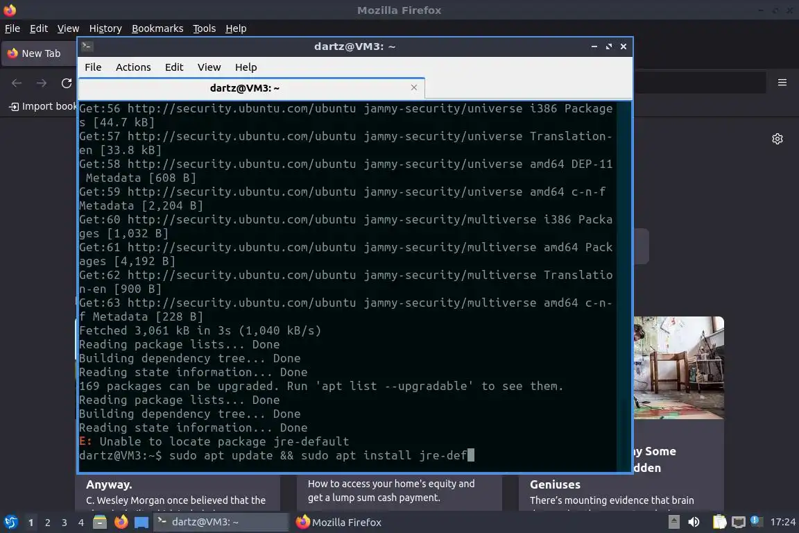Screen dimensions: 799x533
Task: Click '169 packages can be upgraded' line
Action: pos(321,386)
